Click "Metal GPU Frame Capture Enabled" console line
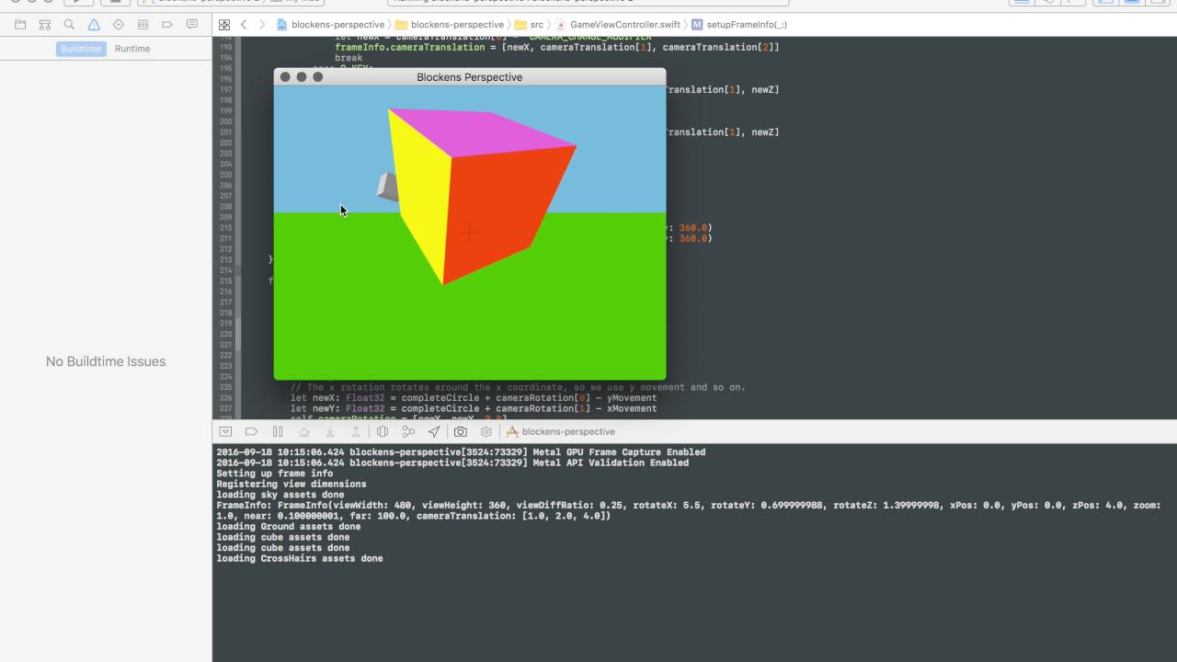This screenshot has width=1177, height=662. 461,452
